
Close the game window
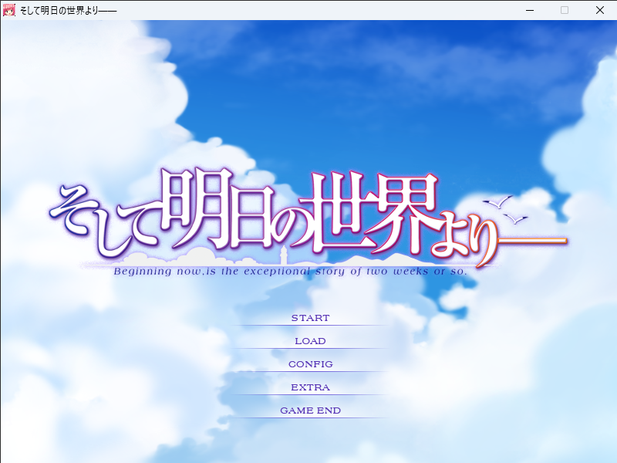coord(600,10)
